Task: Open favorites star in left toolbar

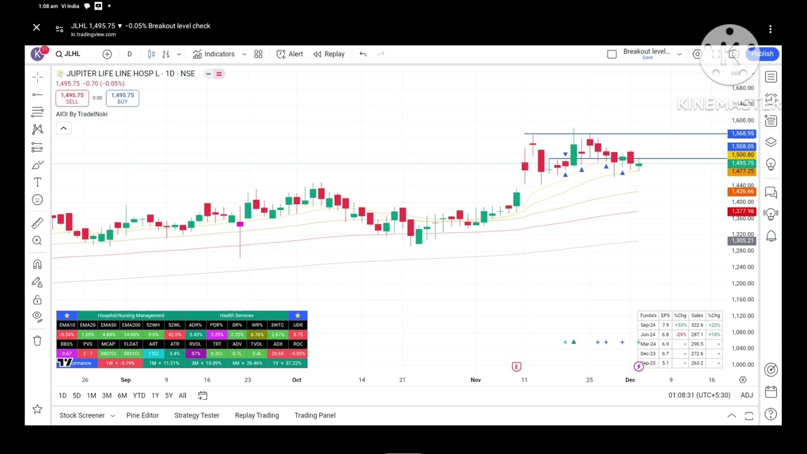Action: (37, 409)
